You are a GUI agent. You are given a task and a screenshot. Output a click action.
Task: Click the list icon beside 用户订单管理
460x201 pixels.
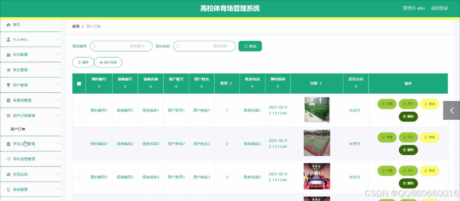point(8,116)
